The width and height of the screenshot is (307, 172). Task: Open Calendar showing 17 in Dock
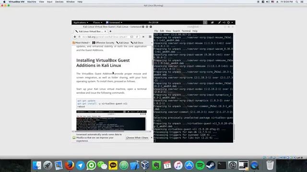pyautogui.click(x=167, y=165)
